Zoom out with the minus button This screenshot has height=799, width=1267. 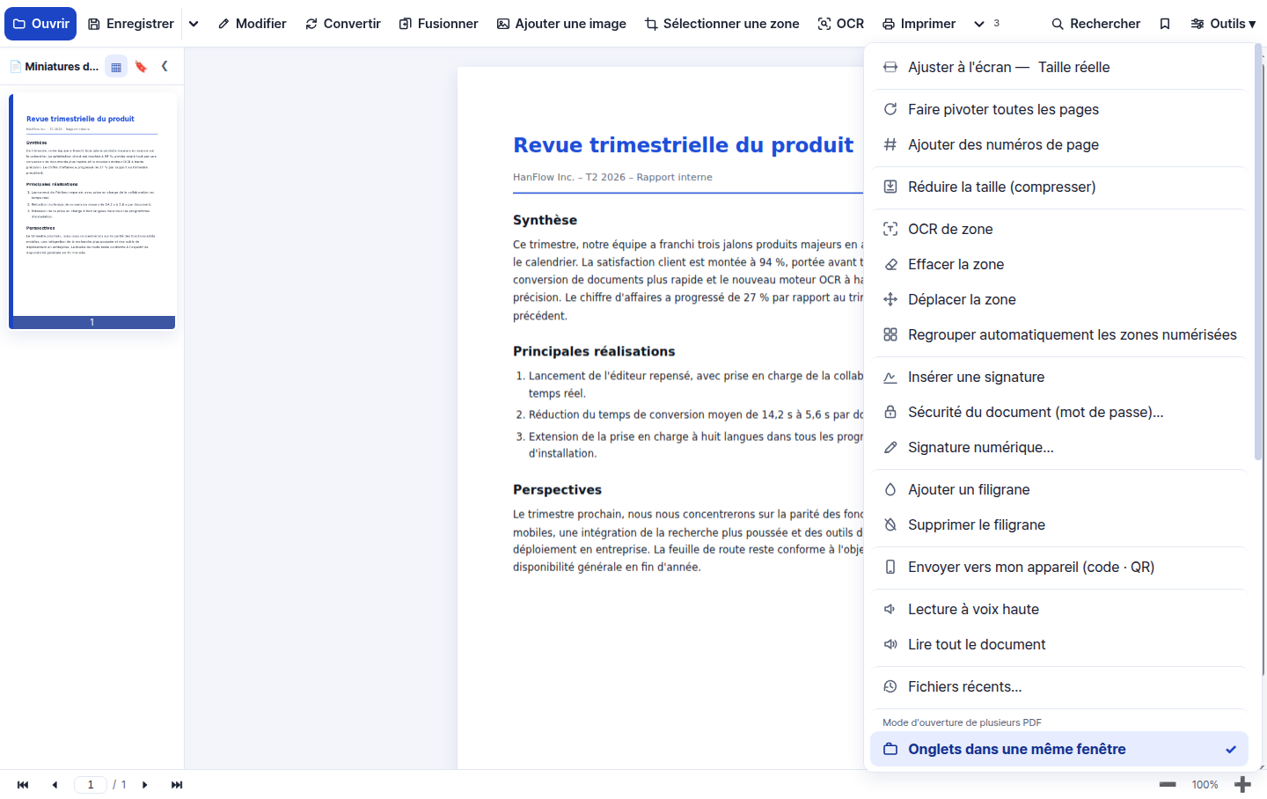(x=1168, y=785)
